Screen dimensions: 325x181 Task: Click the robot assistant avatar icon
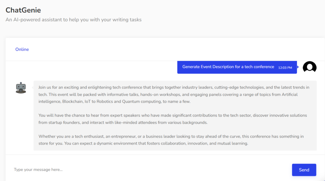click(21, 87)
